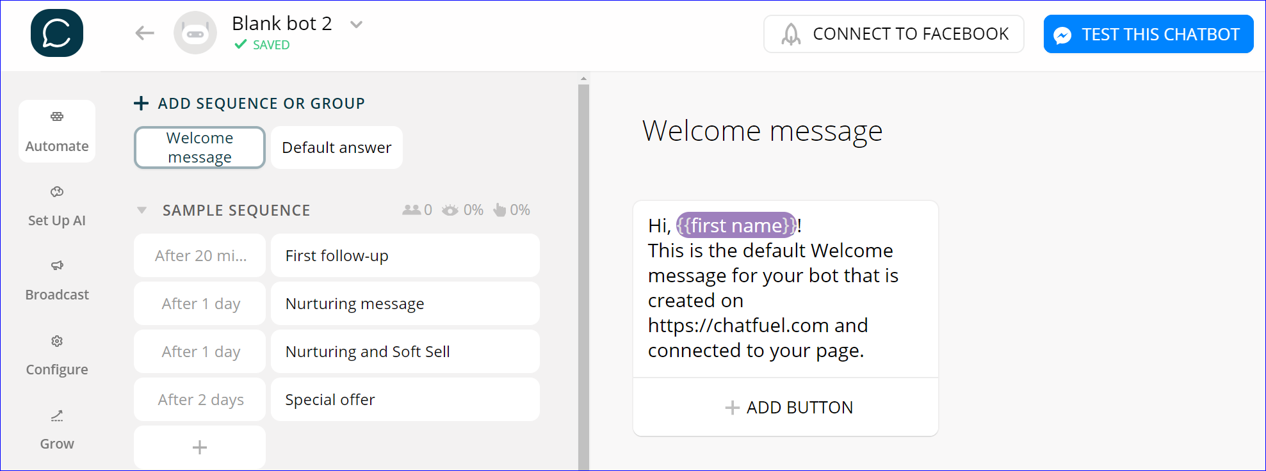Go back using the left arrow
The width and height of the screenshot is (1266, 471).
click(145, 33)
